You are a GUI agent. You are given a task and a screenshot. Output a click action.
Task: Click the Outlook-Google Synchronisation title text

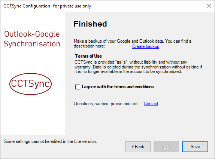pos(32,39)
